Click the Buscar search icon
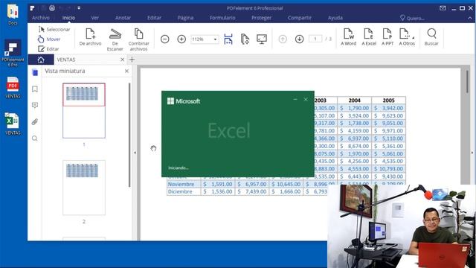Image resolution: width=476 pixels, height=268 pixels. click(431, 37)
